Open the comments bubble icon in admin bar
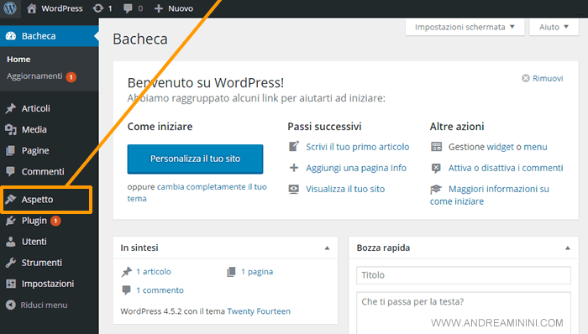 [128, 8]
